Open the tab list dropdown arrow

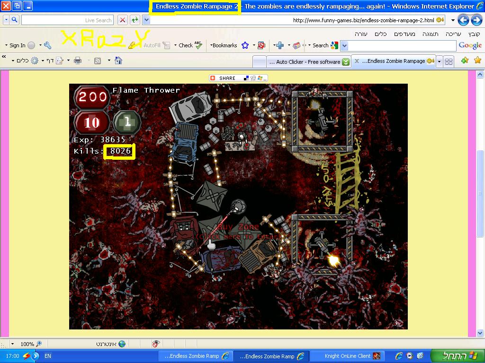[439, 61]
